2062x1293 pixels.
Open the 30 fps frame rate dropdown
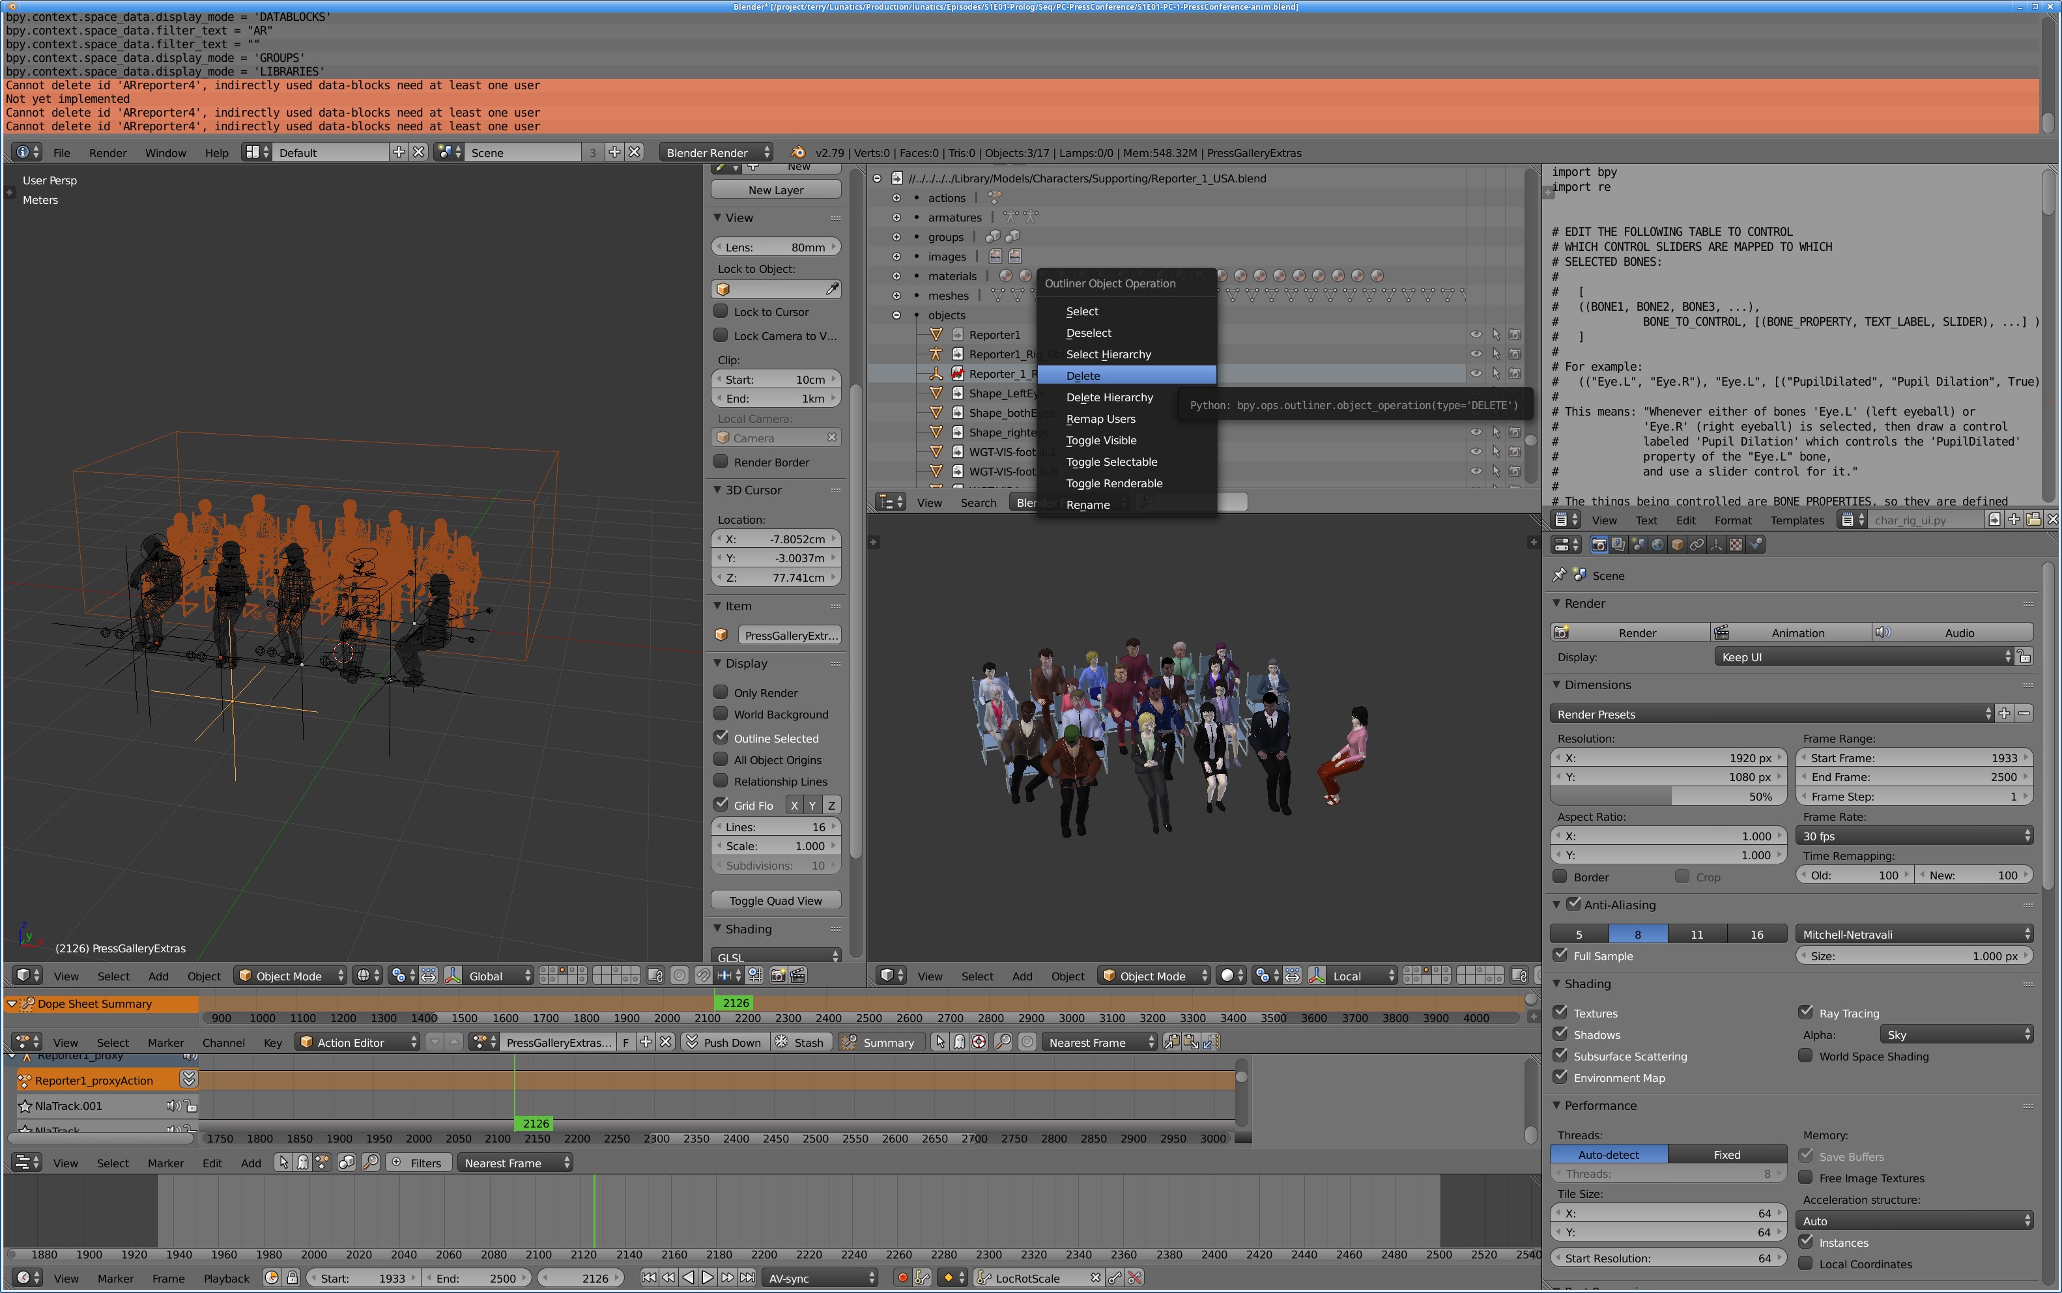(1914, 836)
